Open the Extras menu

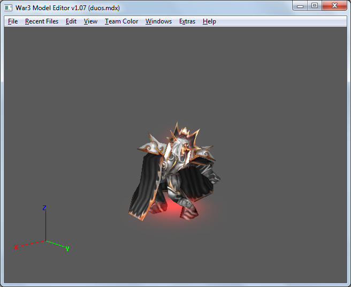click(187, 21)
